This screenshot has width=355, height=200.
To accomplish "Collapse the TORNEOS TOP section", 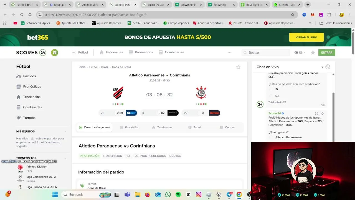I will 65,158.
